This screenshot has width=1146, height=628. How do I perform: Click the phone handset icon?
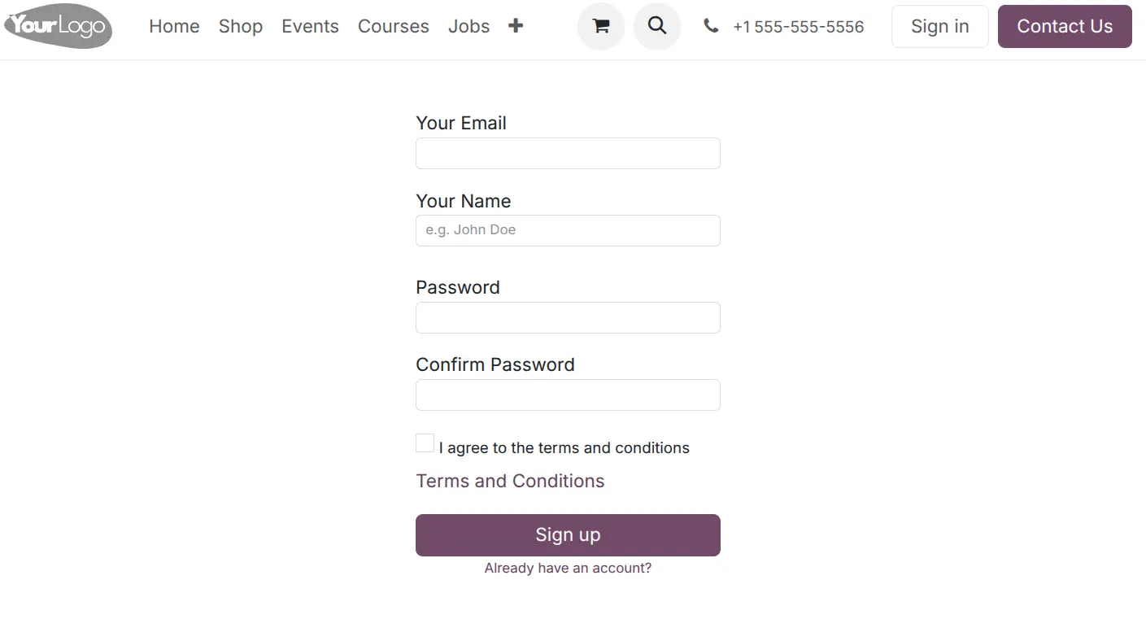(711, 26)
